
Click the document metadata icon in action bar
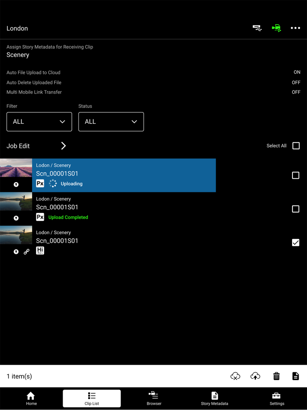coord(296,376)
